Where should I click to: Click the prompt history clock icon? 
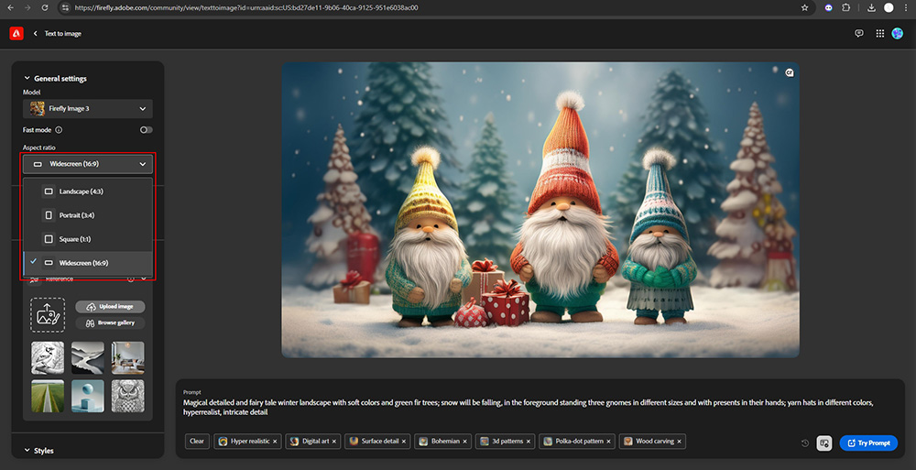tap(805, 443)
